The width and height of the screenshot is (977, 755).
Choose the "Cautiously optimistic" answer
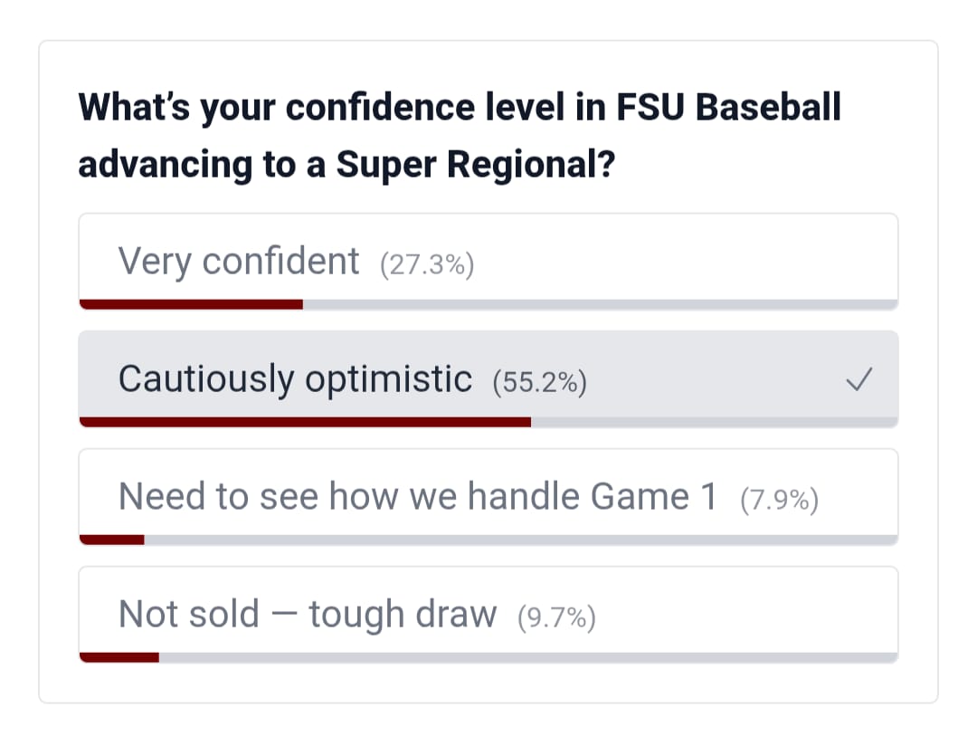click(295, 379)
